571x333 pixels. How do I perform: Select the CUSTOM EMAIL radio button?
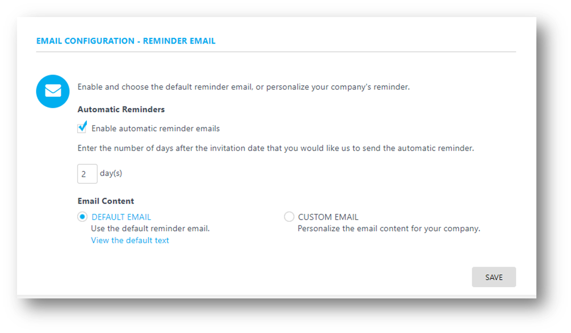(x=289, y=217)
